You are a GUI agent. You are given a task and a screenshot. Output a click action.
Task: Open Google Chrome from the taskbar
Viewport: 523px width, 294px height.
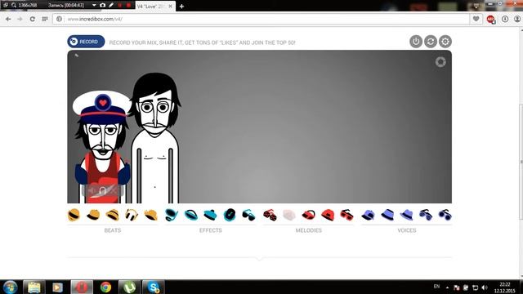tap(105, 287)
